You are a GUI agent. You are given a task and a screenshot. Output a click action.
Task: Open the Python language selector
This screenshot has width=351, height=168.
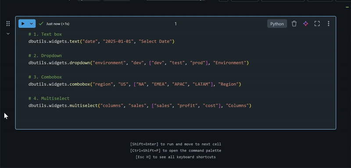click(277, 24)
